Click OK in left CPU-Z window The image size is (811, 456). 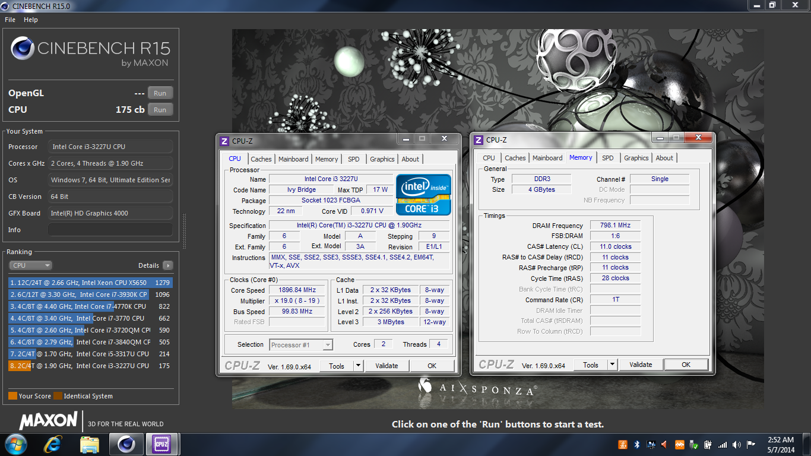(432, 366)
